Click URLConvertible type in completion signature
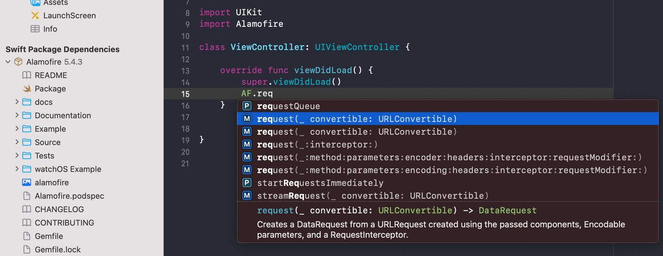663x256 pixels. click(415, 210)
